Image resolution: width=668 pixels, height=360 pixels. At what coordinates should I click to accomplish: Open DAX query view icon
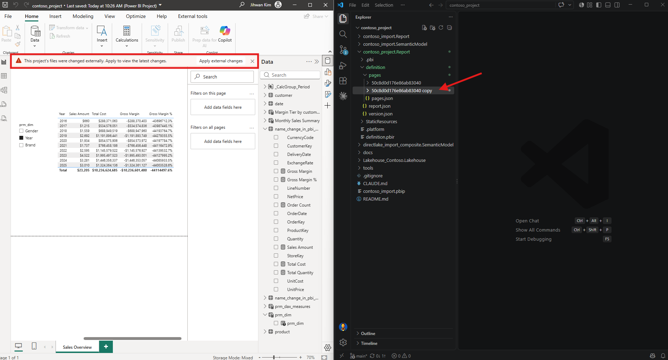[4, 104]
